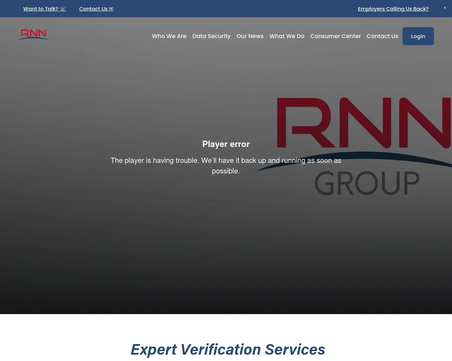Click the Login button

pyautogui.click(x=418, y=36)
